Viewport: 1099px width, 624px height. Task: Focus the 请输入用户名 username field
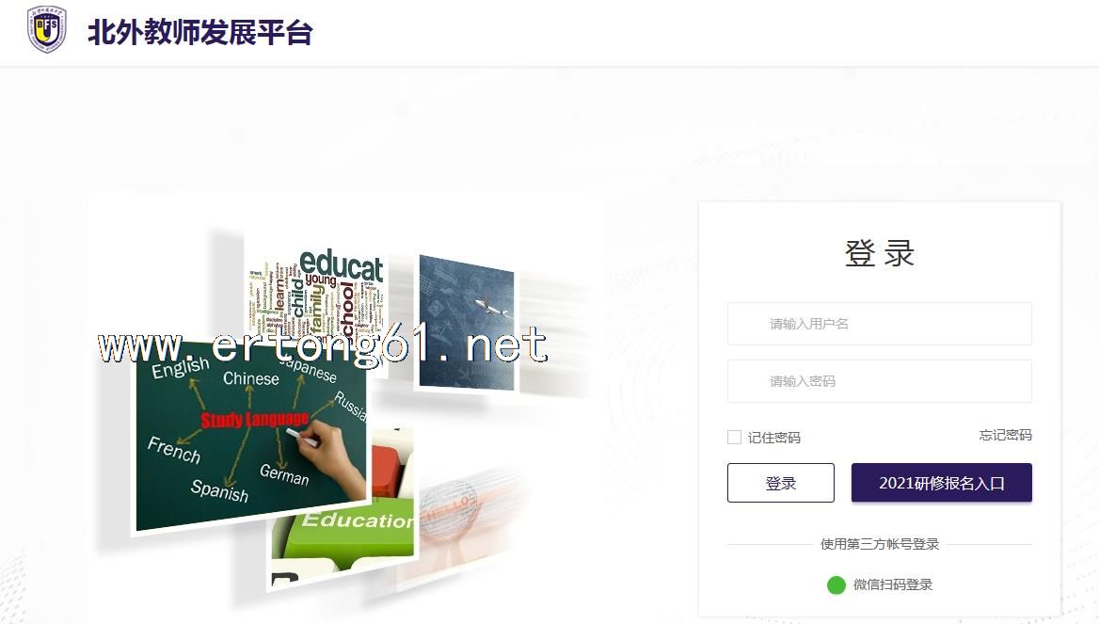point(880,324)
